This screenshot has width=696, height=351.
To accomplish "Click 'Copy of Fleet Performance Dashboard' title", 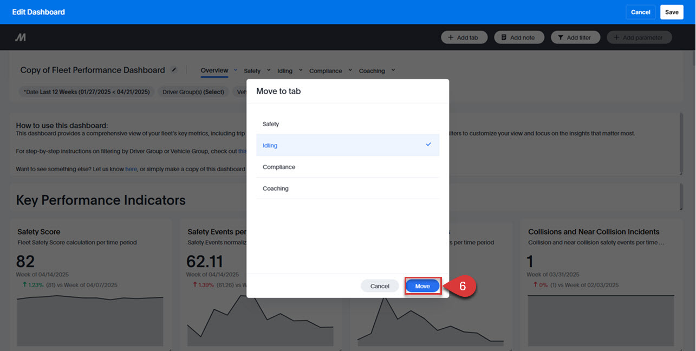I will 93,70.
